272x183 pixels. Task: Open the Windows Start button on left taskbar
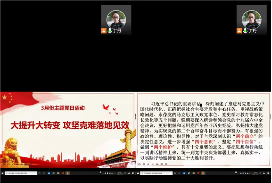coord(3,173)
